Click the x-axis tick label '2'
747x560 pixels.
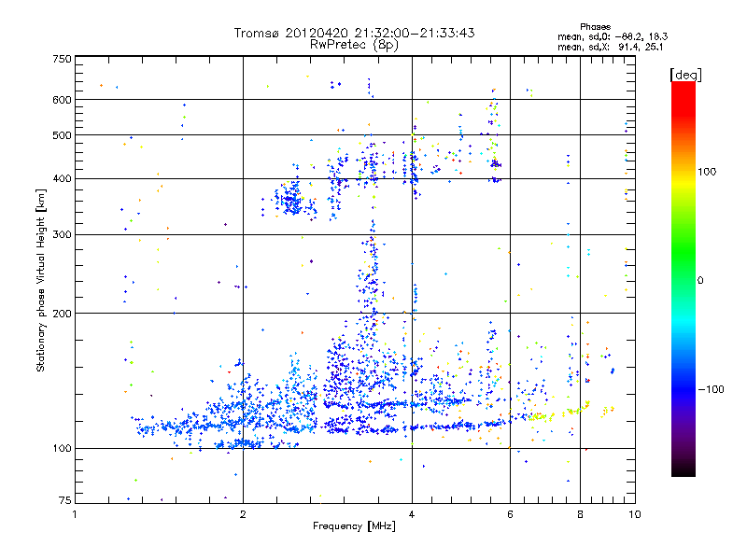tap(243, 514)
